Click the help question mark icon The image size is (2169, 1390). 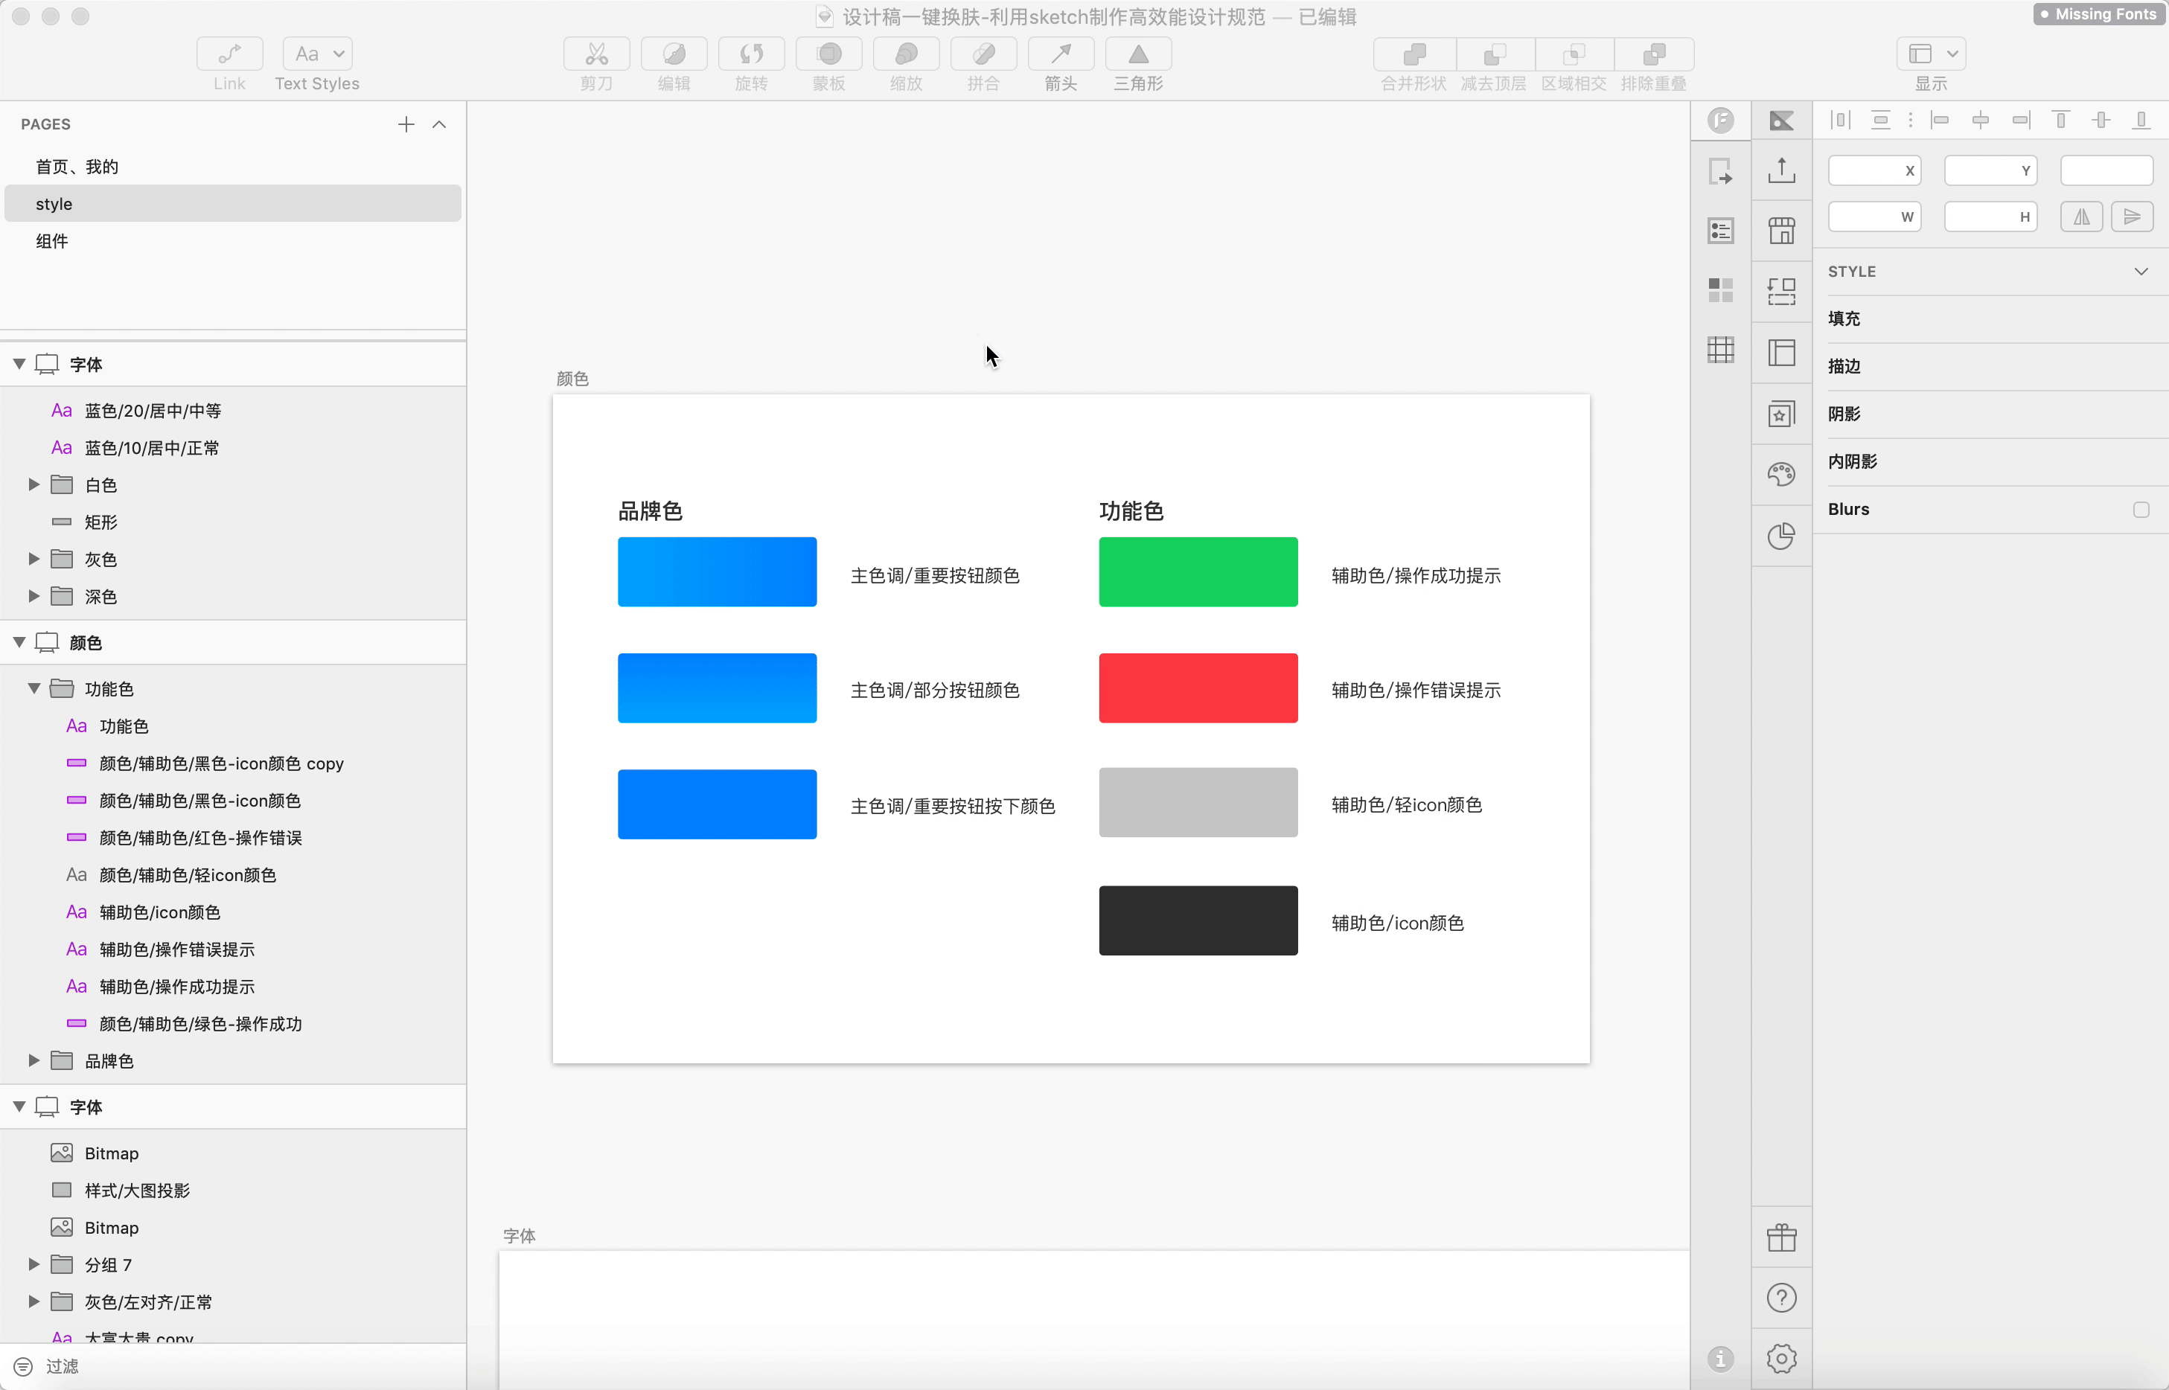1781,1298
